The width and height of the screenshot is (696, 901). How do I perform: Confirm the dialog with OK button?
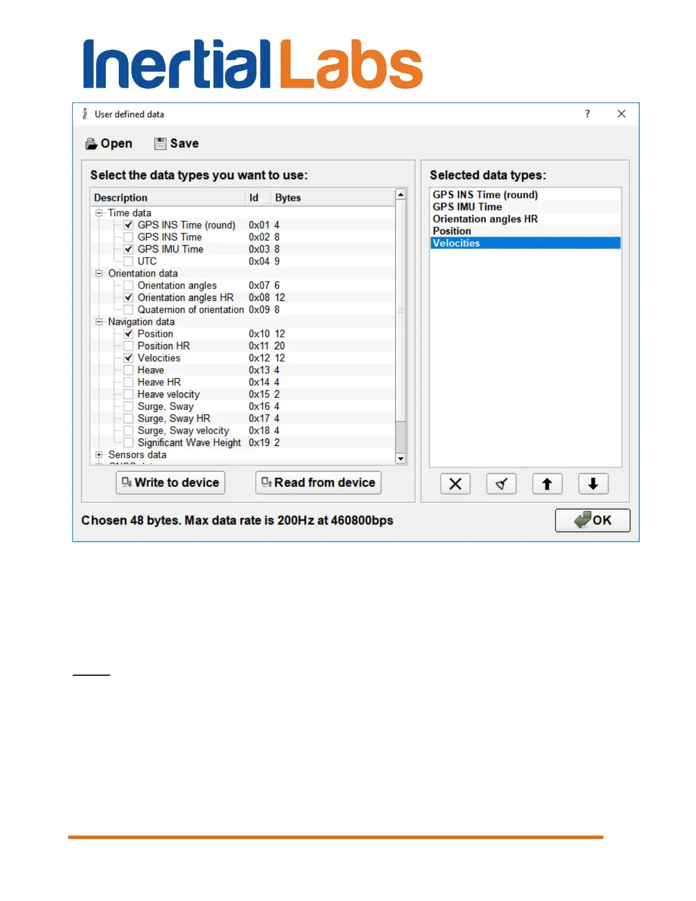593,520
